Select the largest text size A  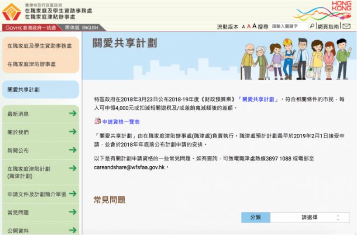click(254, 27)
